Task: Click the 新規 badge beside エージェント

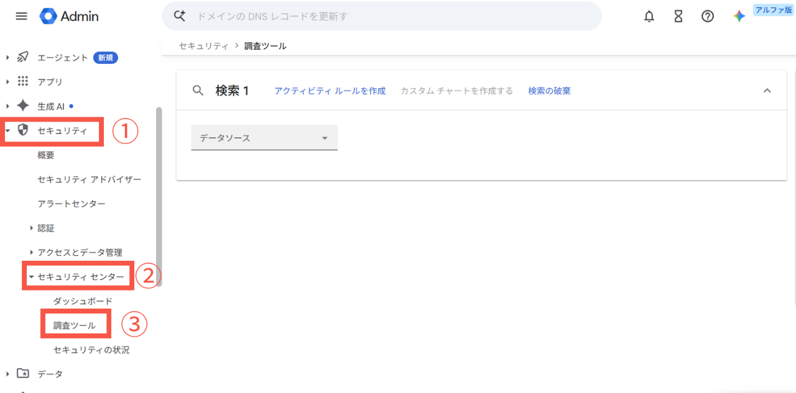Action: [106, 58]
